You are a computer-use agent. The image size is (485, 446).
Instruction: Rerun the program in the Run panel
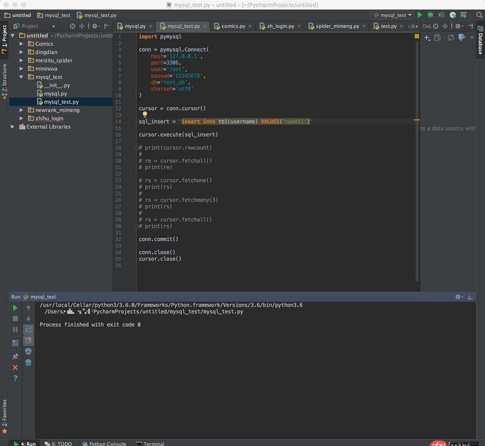coord(15,307)
